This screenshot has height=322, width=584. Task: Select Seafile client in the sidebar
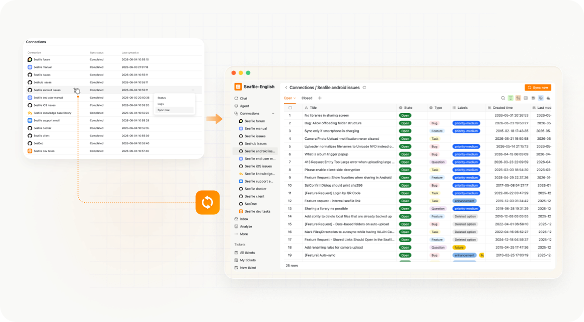pos(254,196)
